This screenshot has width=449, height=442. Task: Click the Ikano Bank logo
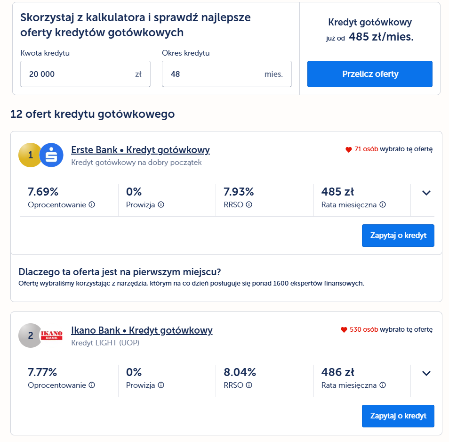(52, 336)
